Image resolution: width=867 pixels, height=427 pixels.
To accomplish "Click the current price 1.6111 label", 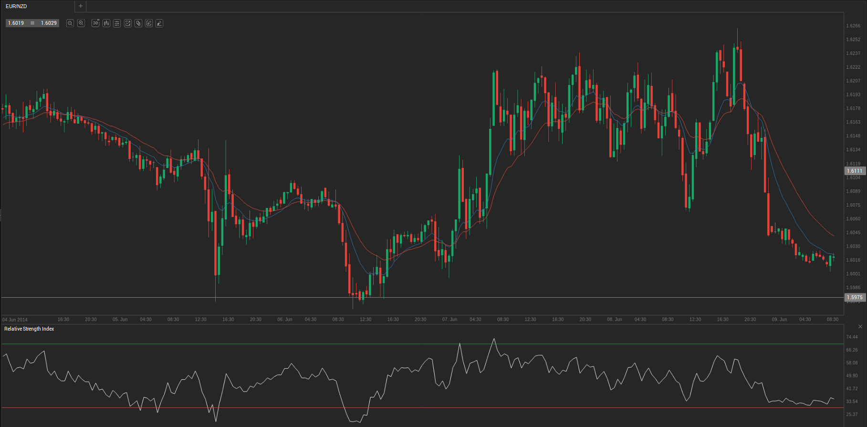I will [x=855, y=171].
